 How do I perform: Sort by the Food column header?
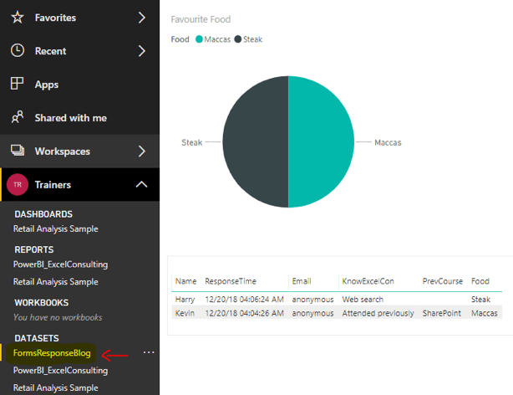click(480, 281)
